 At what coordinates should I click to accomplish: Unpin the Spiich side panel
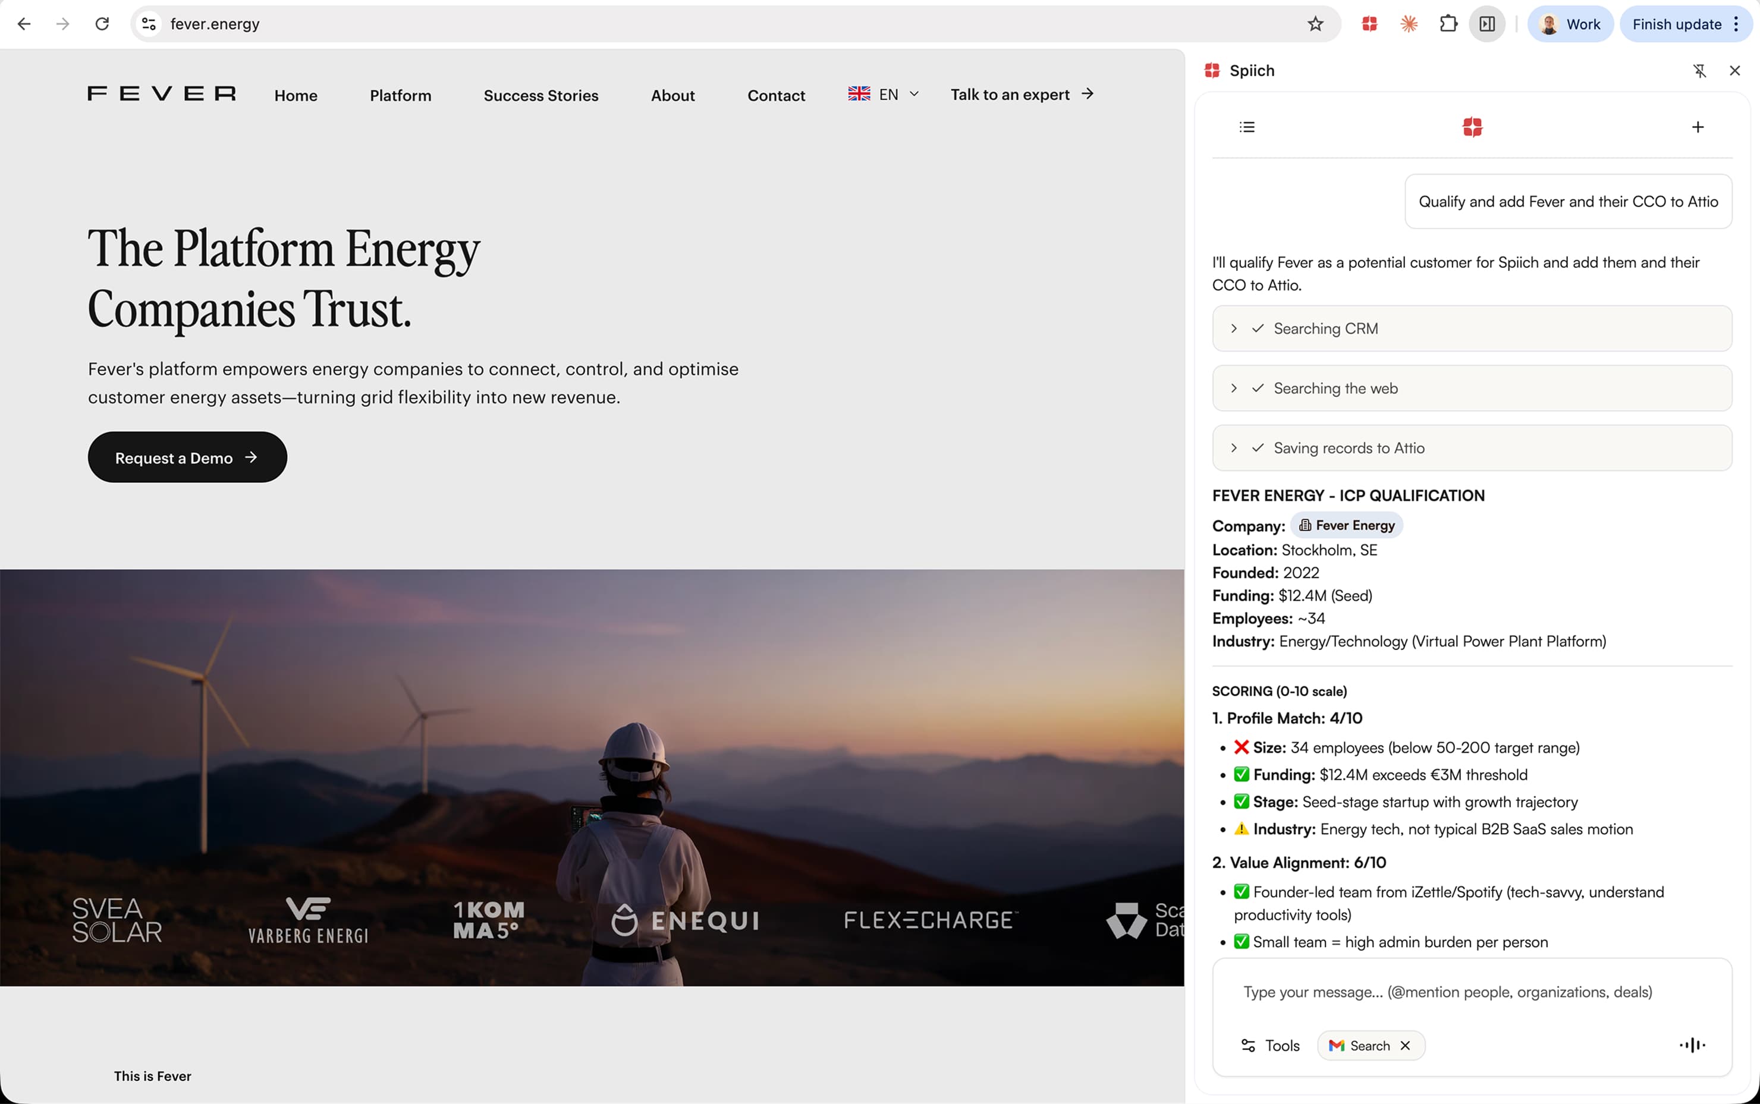tap(1699, 71)
